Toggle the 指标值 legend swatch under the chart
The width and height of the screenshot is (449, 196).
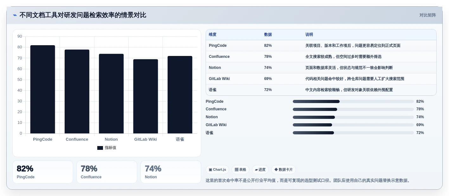click(x=100, y=148)
